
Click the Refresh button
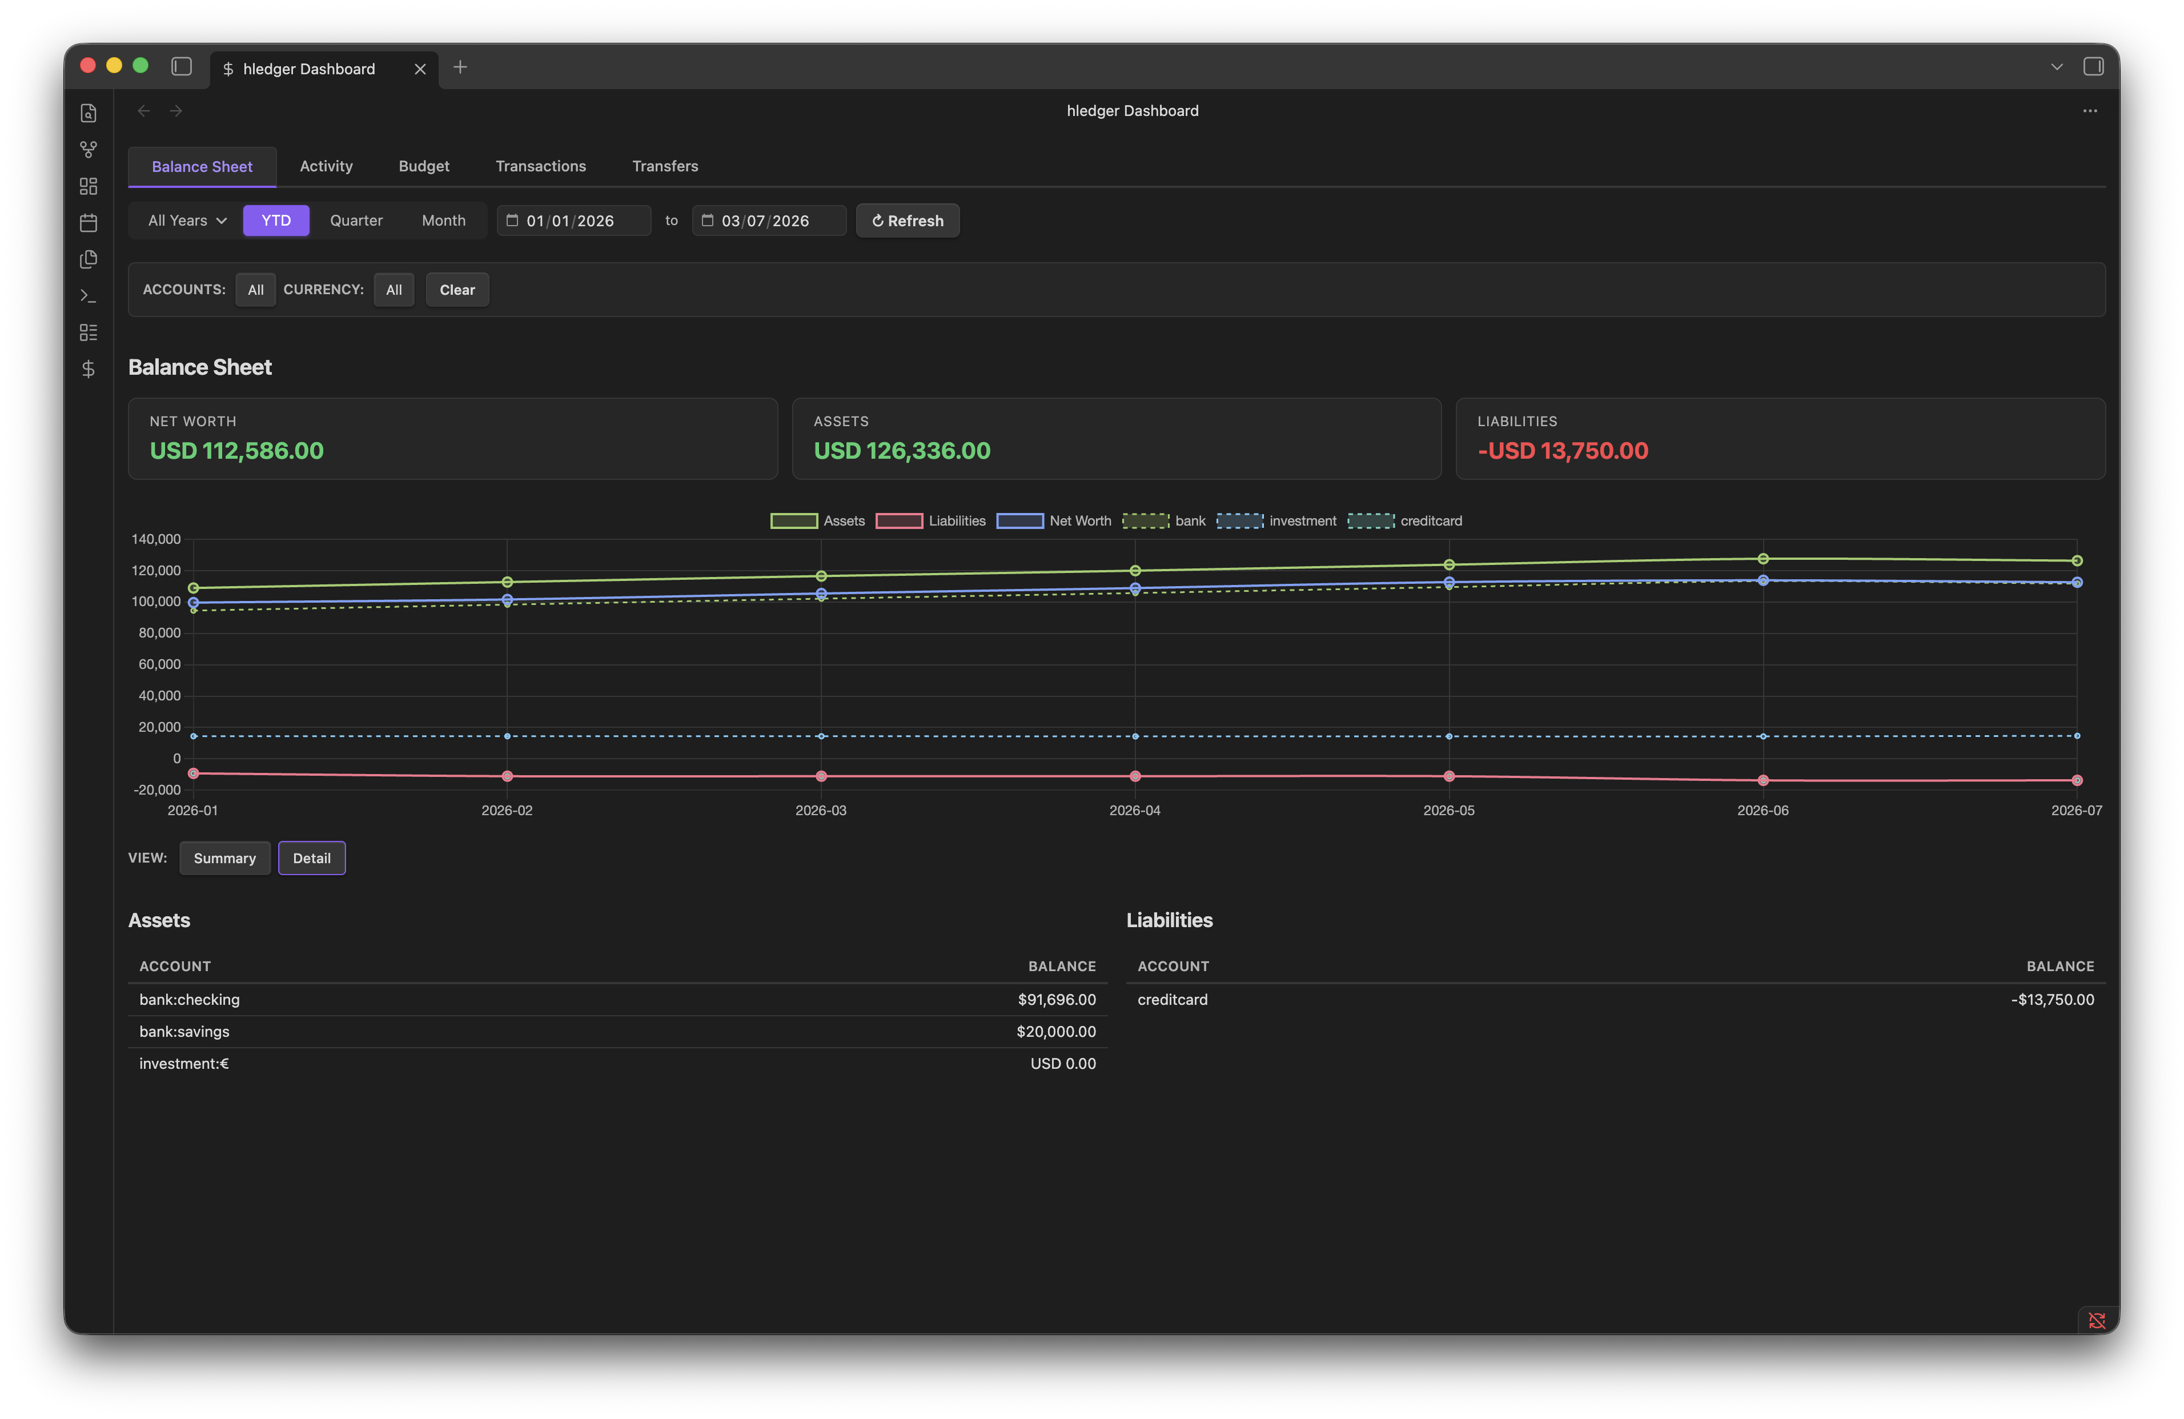click(908, 221)
